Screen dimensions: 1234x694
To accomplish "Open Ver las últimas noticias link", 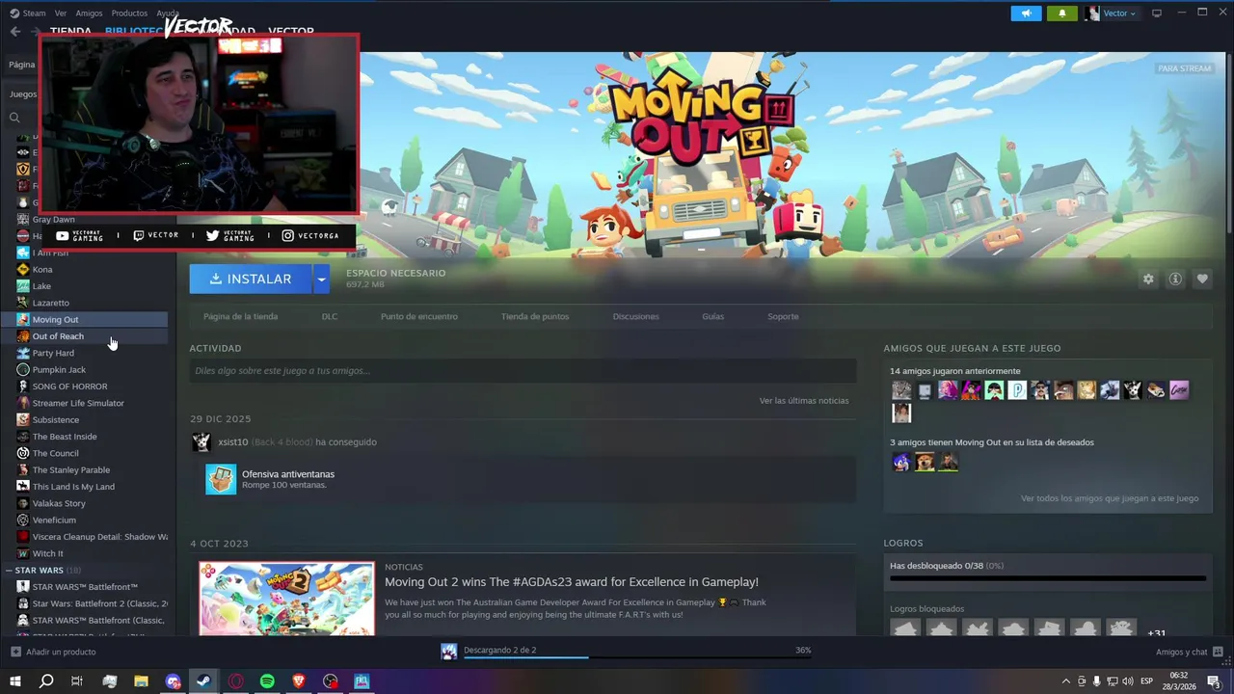I will pyautogui.click(x=804, y=400).
